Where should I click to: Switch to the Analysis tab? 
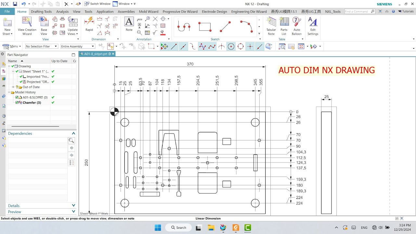62,11
